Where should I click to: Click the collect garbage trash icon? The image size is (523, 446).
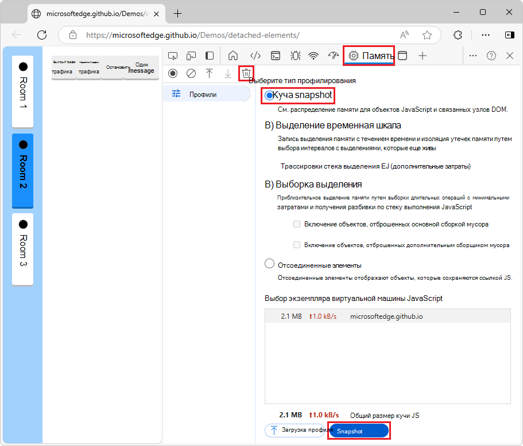(246, 73)
